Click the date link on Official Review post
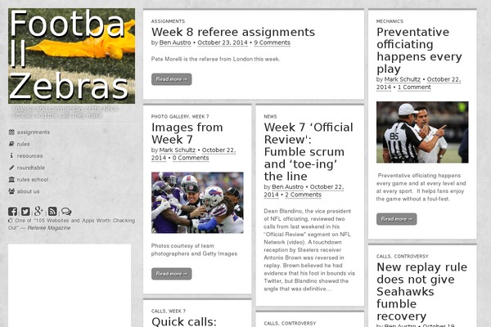Screen dimensions: 491x327 click(x=327, y=187)
